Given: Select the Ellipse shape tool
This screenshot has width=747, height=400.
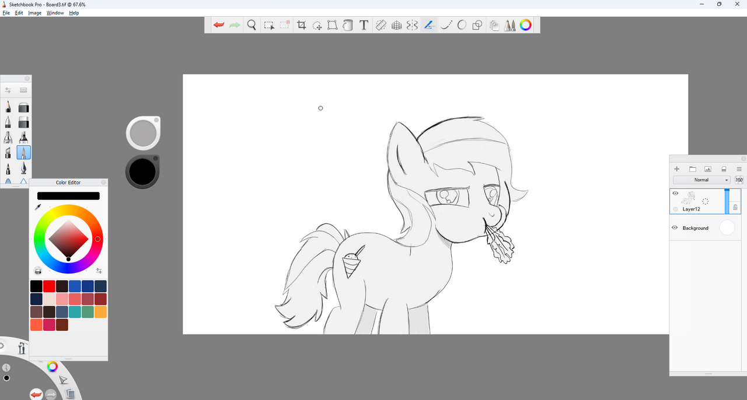Looking at the screenshot, I should [462, 25].
